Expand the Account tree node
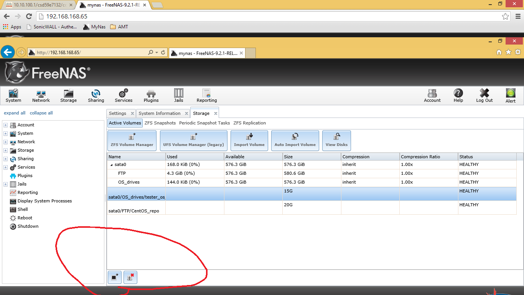This screenshot has height=295, width=524. point(5,125)
